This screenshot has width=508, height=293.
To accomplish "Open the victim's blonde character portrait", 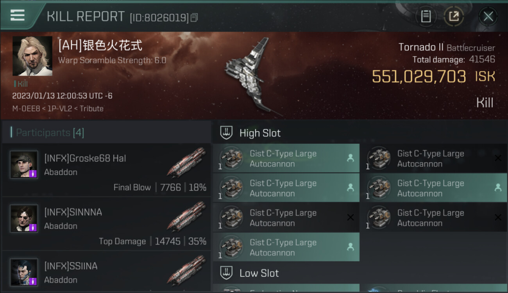I will pyautogui.click(x=32, y=56).
